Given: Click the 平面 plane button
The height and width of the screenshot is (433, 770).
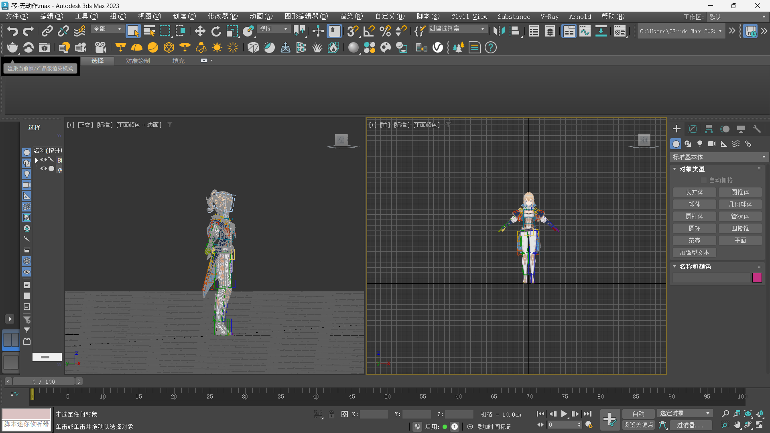Looking at the screenshot, I should 740,240.
